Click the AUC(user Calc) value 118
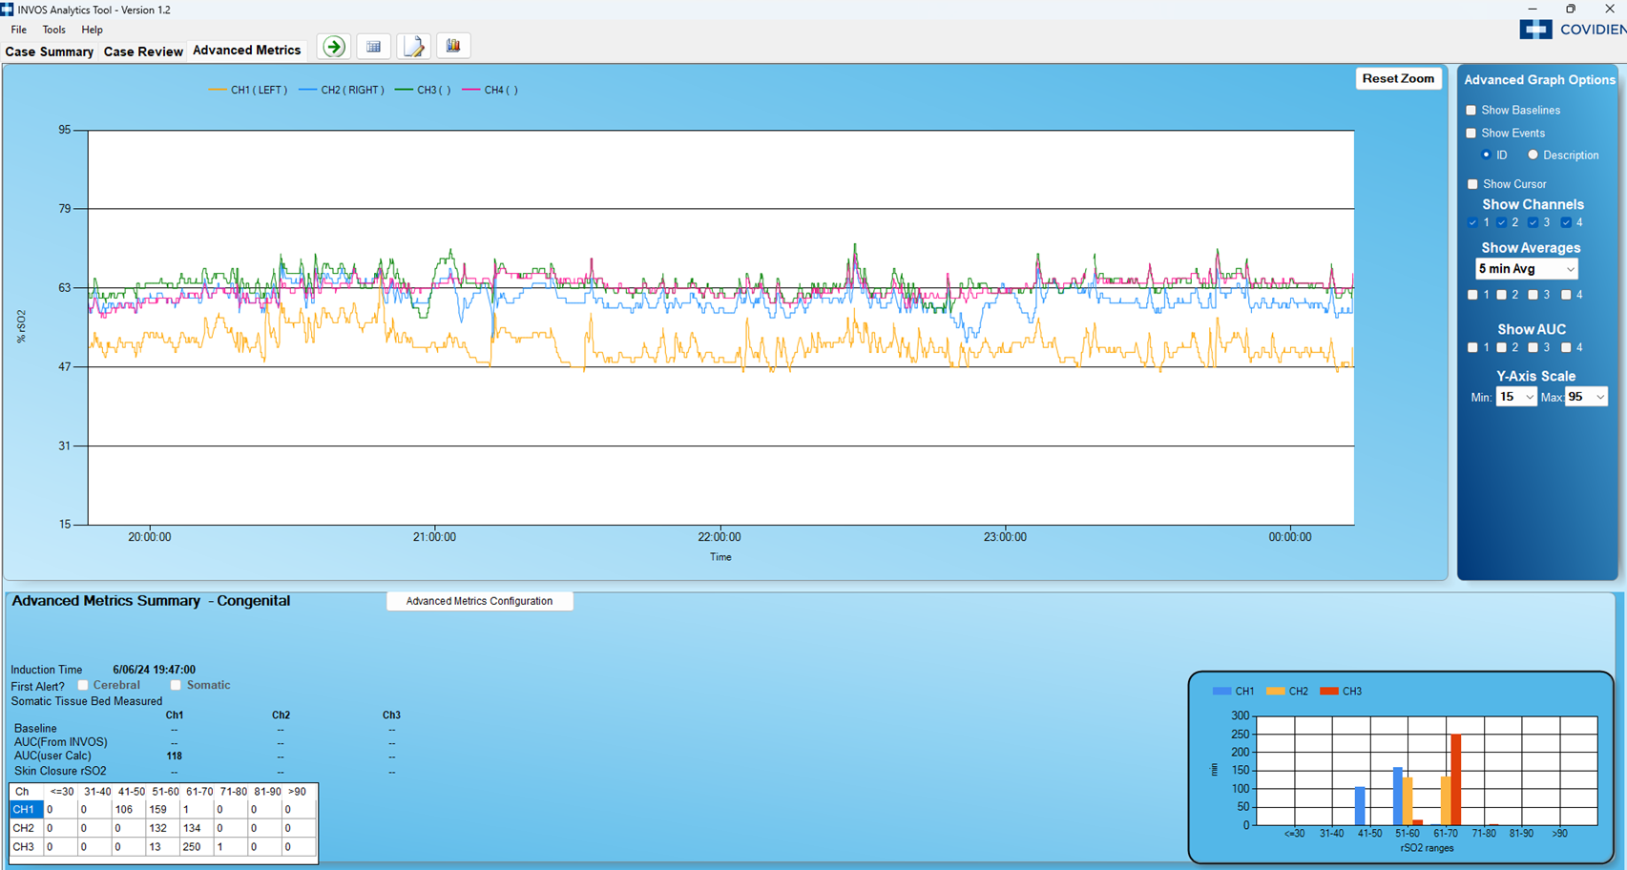The width and height of the screenshot is (1627, 870). coord(174,756)
